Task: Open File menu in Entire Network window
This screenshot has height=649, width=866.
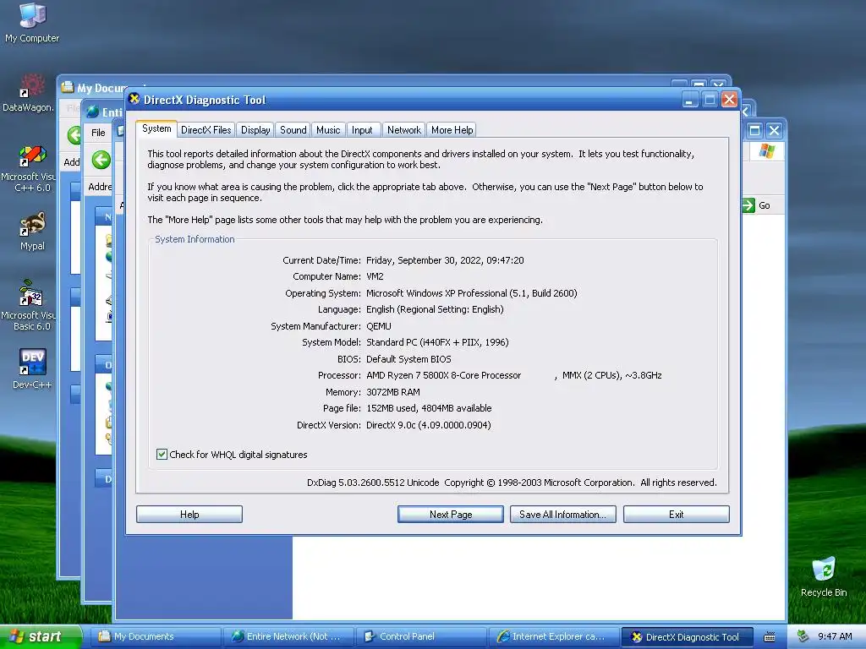Action: pyautogui.click(x=98, y=133)
